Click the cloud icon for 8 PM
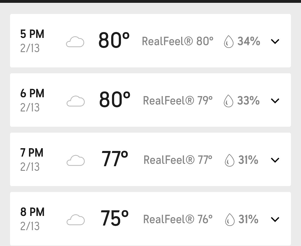Image resolution: width=301 pixels, height=246 pixels. (76, 220)
